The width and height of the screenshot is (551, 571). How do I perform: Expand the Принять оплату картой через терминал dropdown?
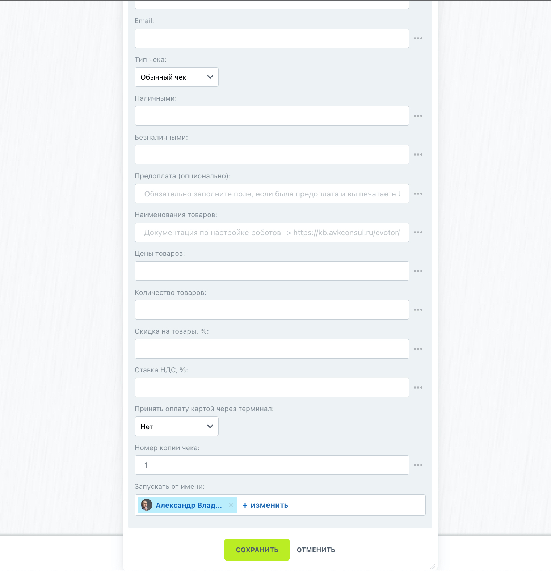point(177,426)
